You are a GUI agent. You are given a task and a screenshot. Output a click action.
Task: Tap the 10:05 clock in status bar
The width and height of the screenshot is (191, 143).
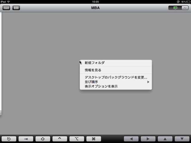[x=95, y=2]
